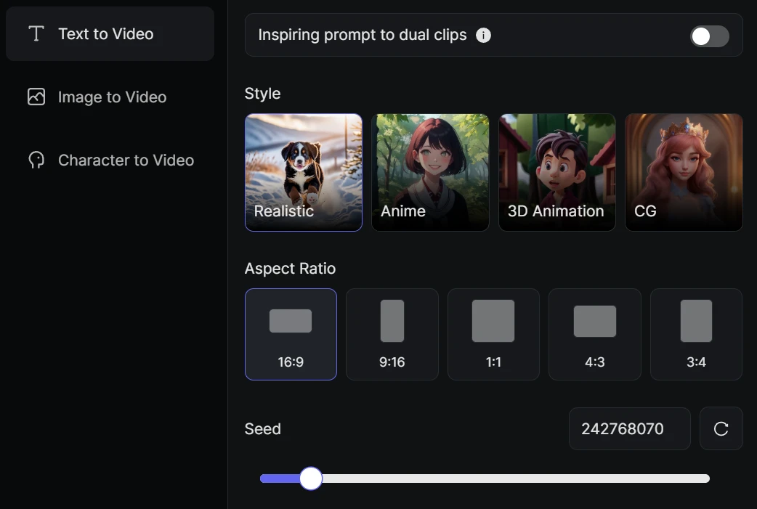Select the Realistic style thumbnail
The image size is (757, 509).
coord(304,172)
